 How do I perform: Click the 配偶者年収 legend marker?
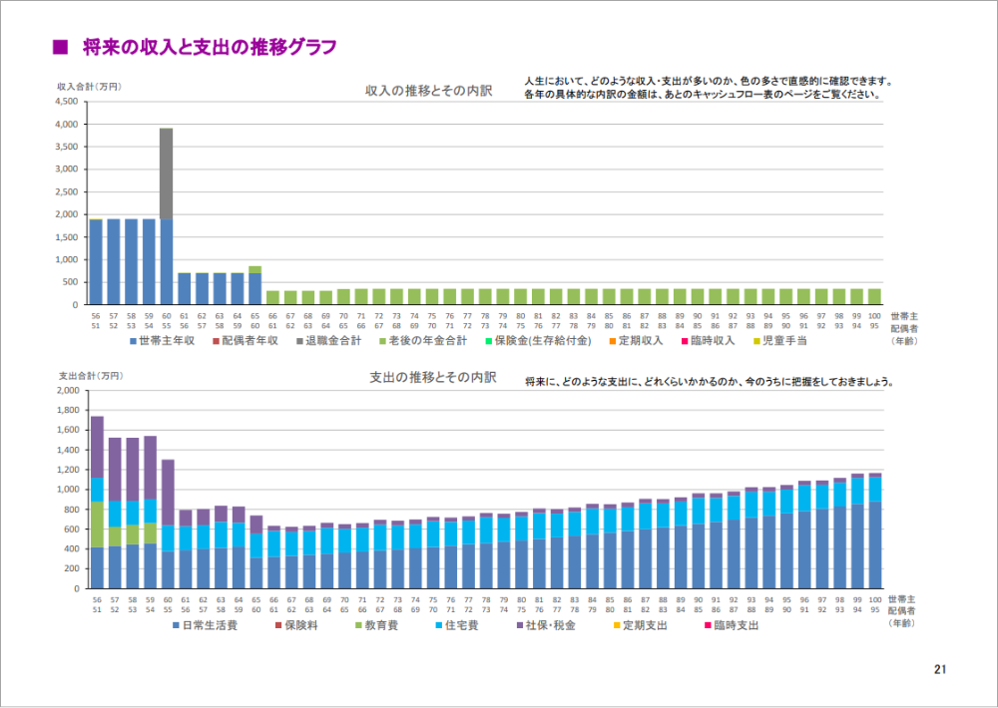tap(216, 341)
